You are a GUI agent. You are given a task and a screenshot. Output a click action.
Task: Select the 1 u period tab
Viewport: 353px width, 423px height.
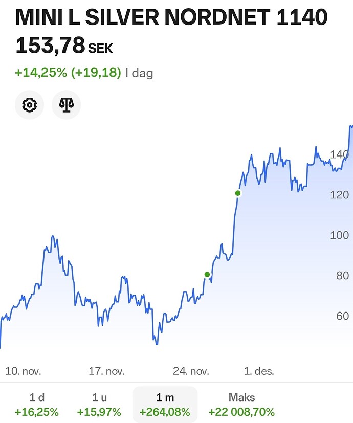(x=99, y=404)
